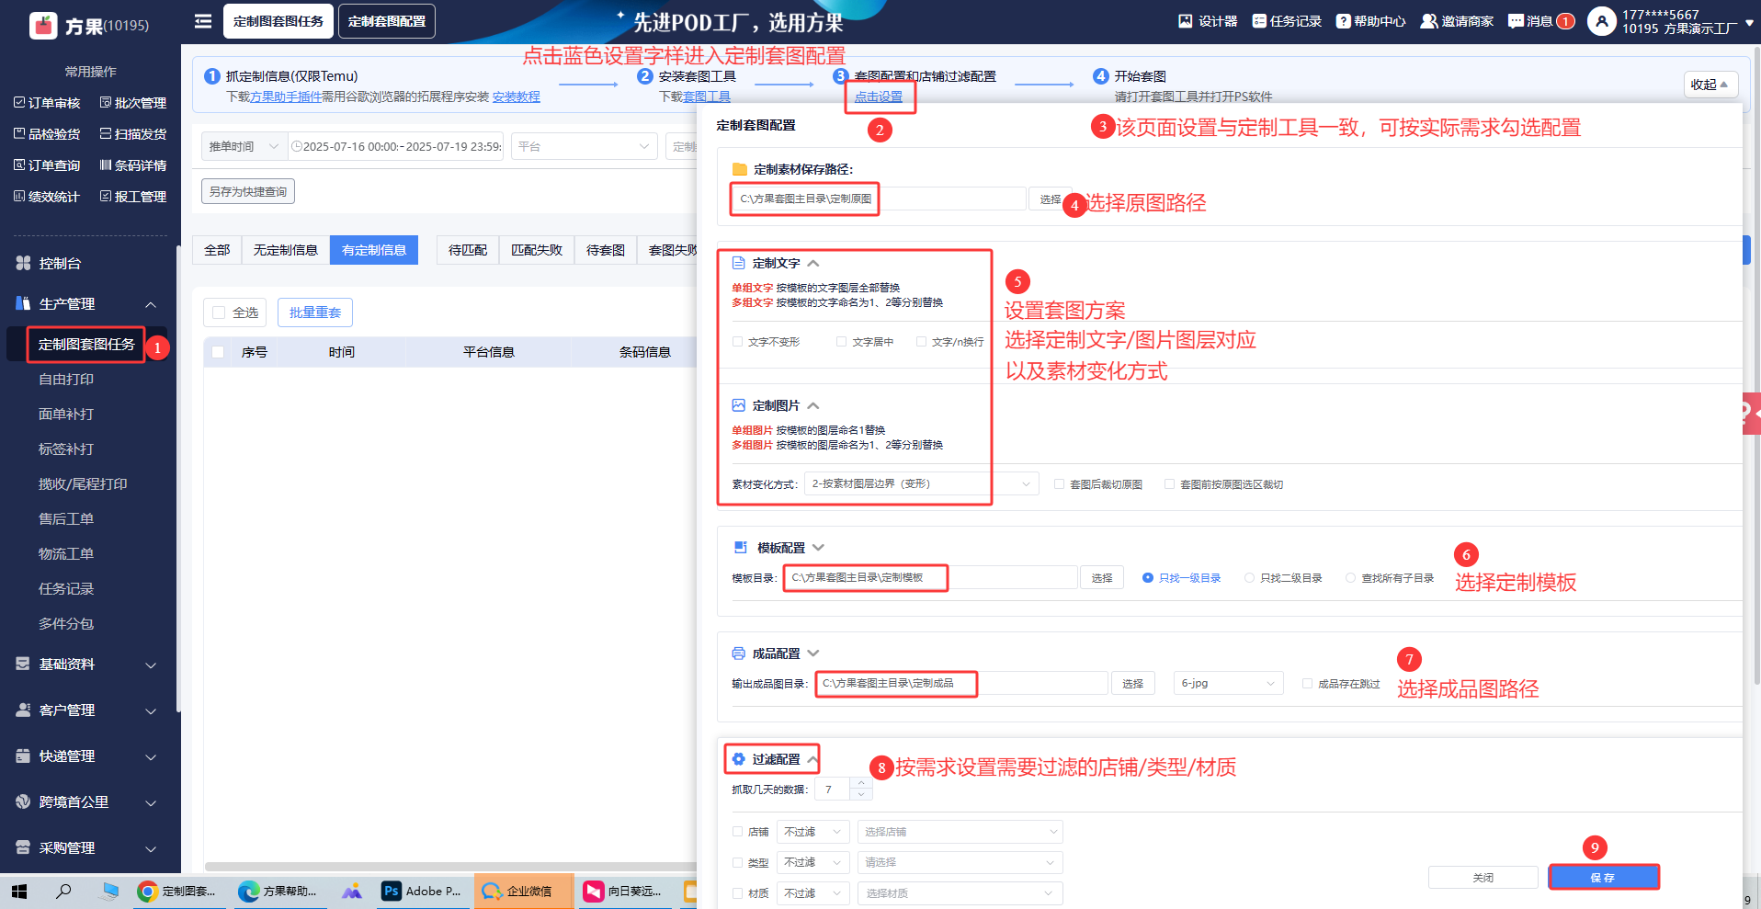The height and width of the screenshot is (909, 1761).
Task: Select the 待匹配 tab
Action: [468, 250]
